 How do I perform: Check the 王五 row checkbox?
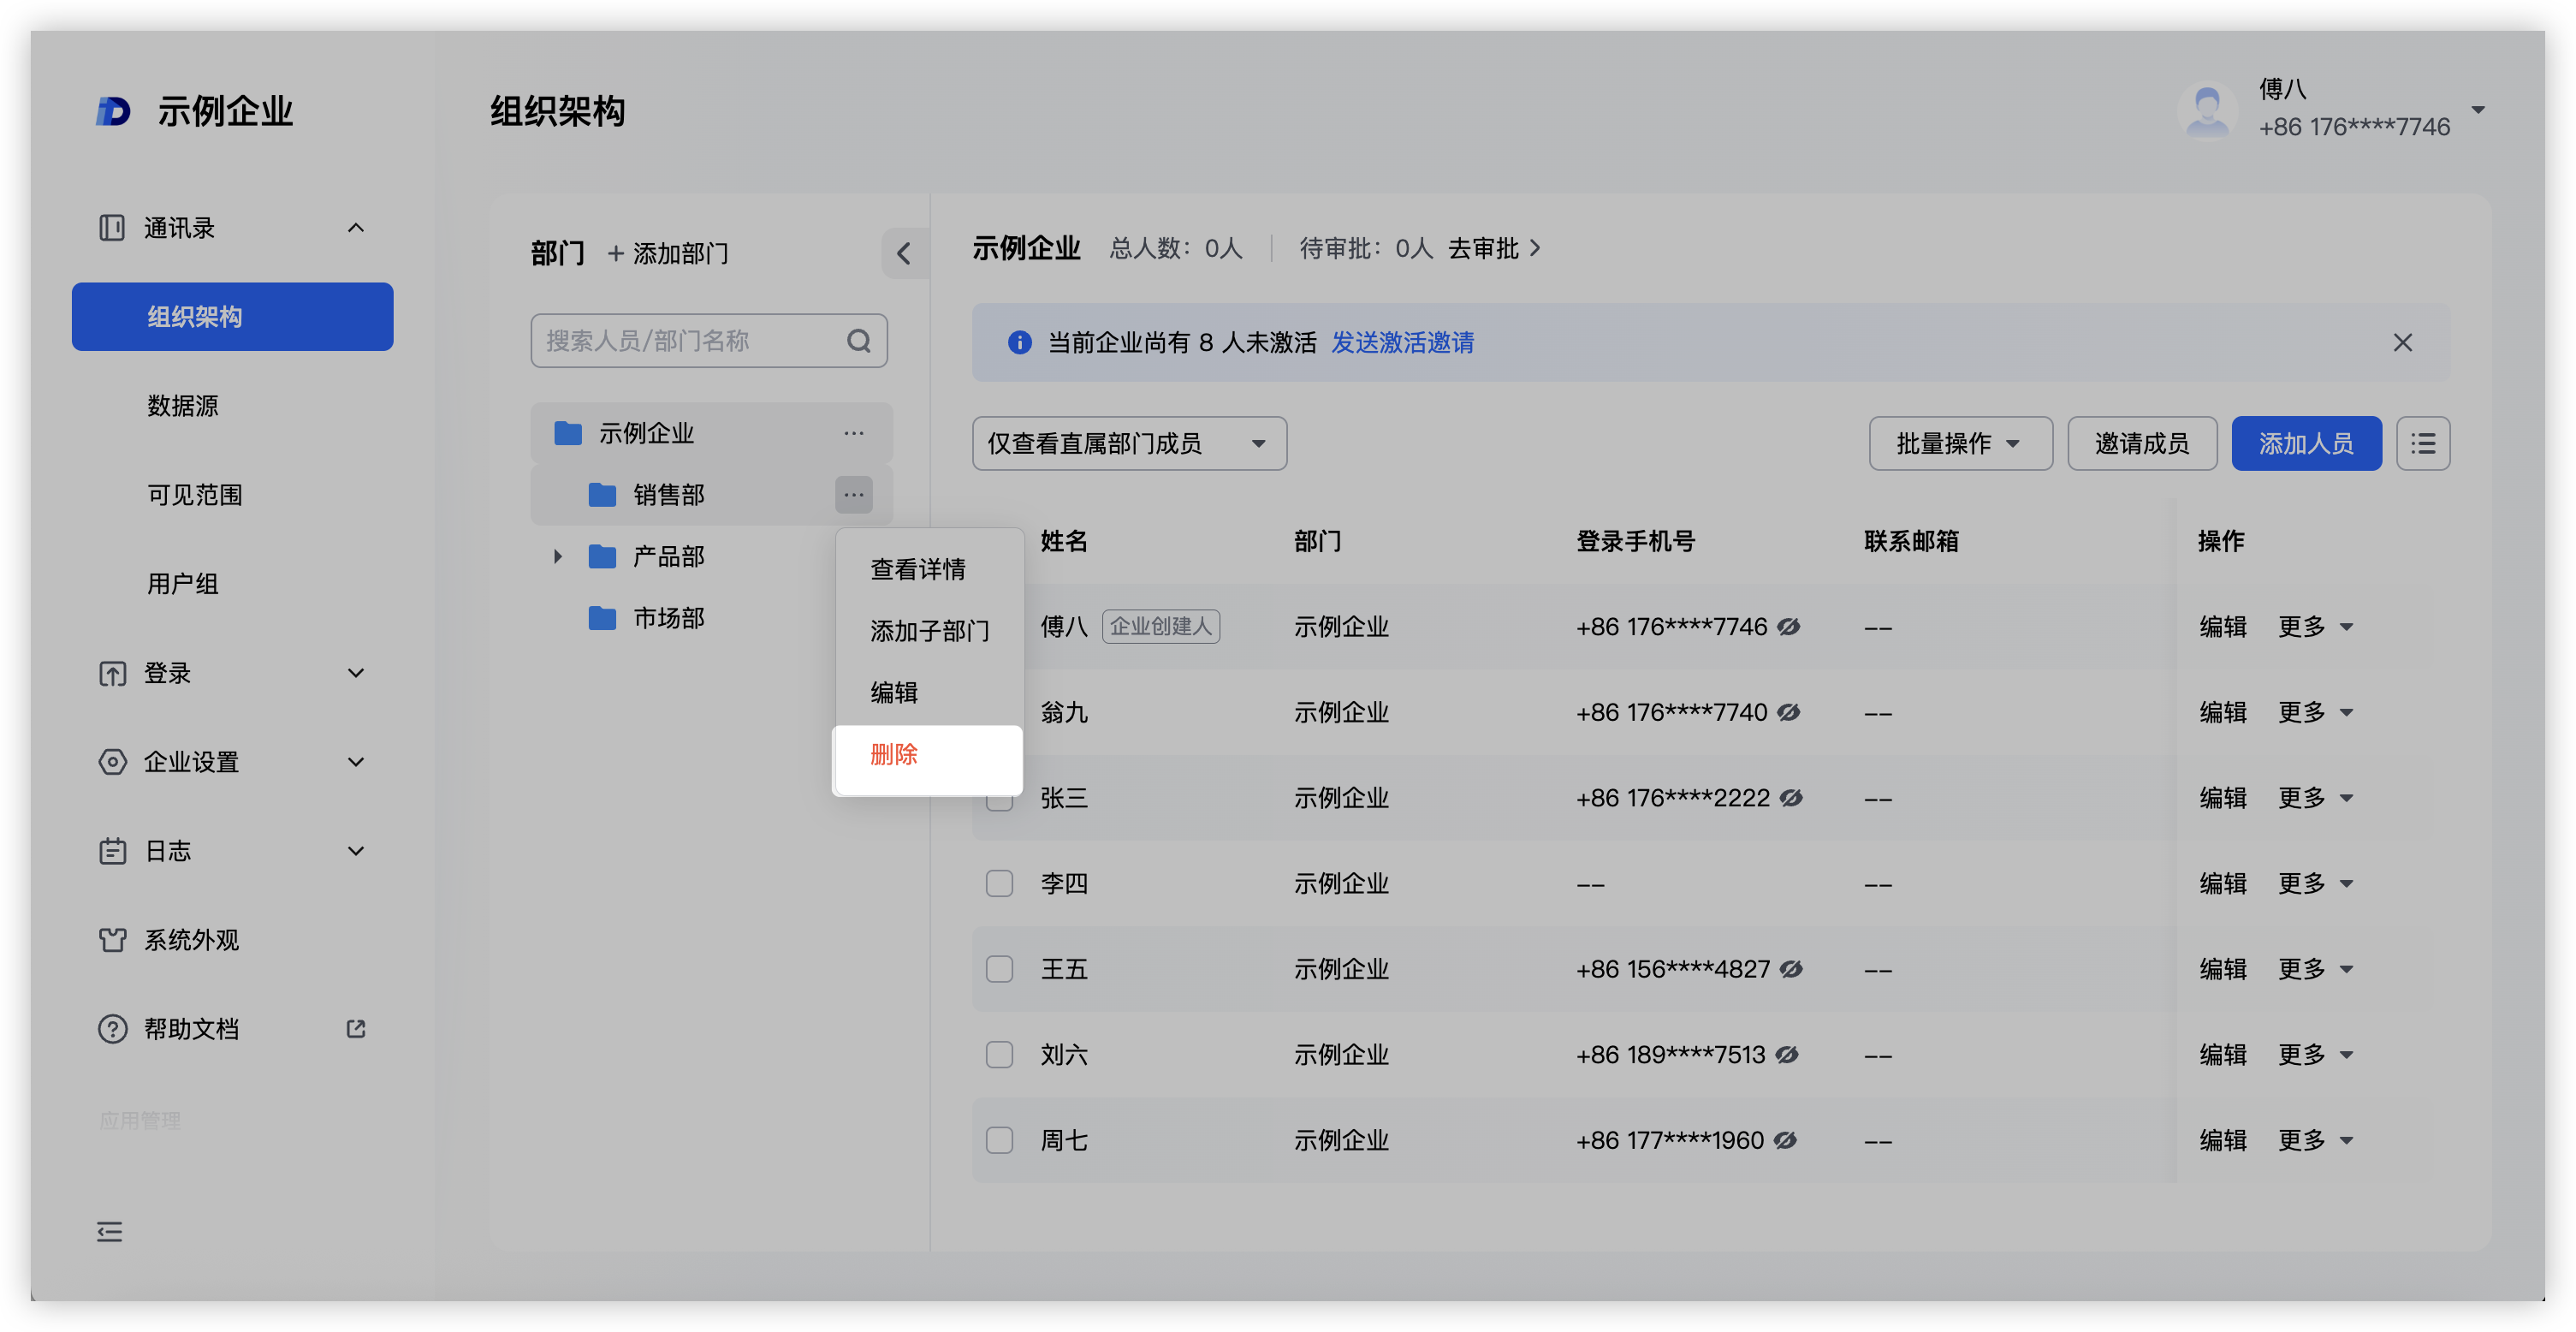coord(999,969)
